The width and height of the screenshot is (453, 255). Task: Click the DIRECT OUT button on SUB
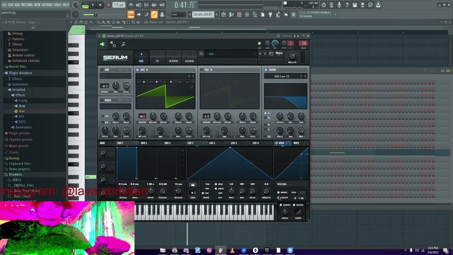tap(124, 70)
